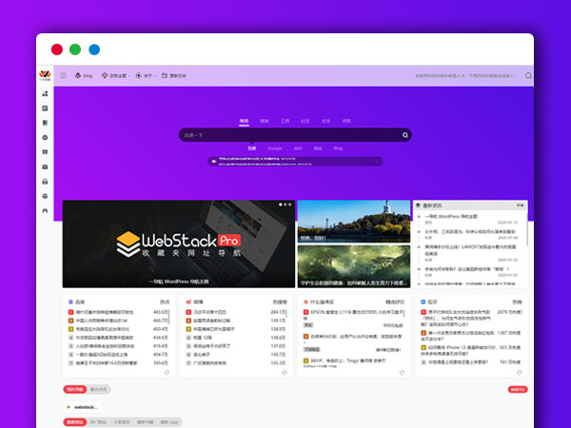The image size is (571, 428).
Task: Switch to the 工具 search category tab
Action: click(x=285, y=121)
